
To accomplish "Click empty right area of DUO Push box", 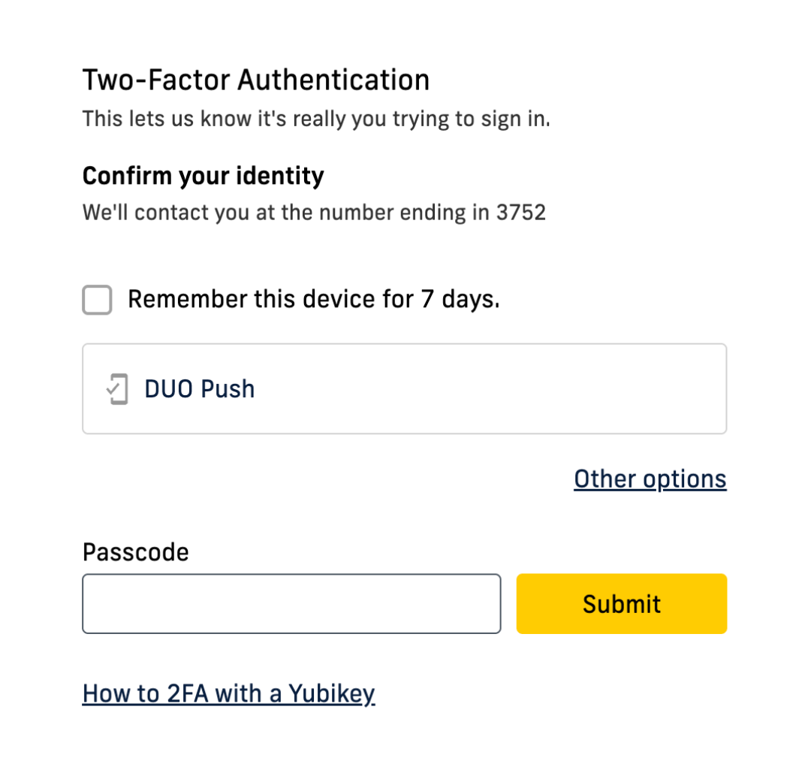I will 526,389.
